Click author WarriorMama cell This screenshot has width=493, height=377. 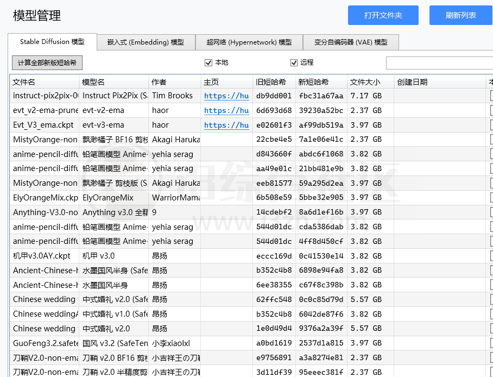pos(174,198)
